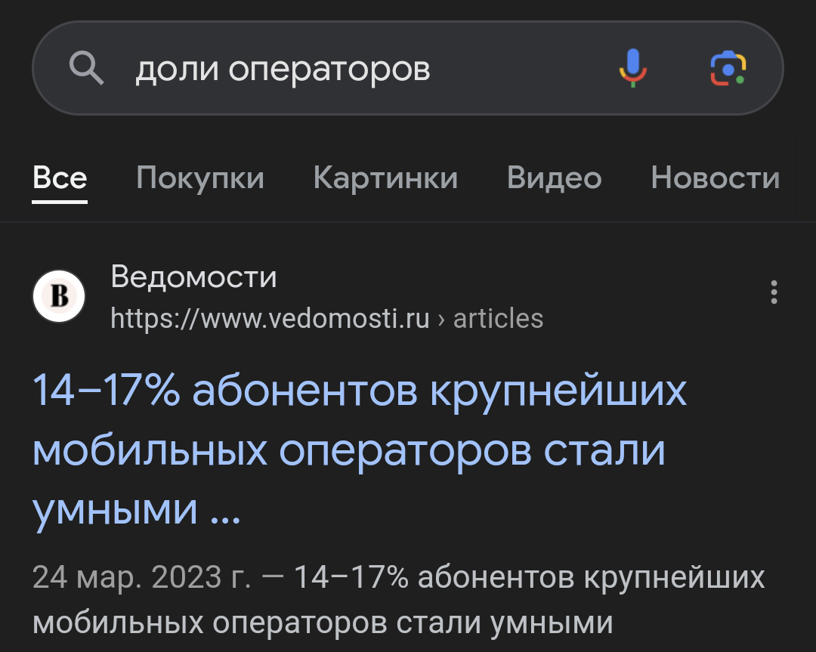816x652 pixels.
Task: Select the Все results tab
Action: point(60,178)
